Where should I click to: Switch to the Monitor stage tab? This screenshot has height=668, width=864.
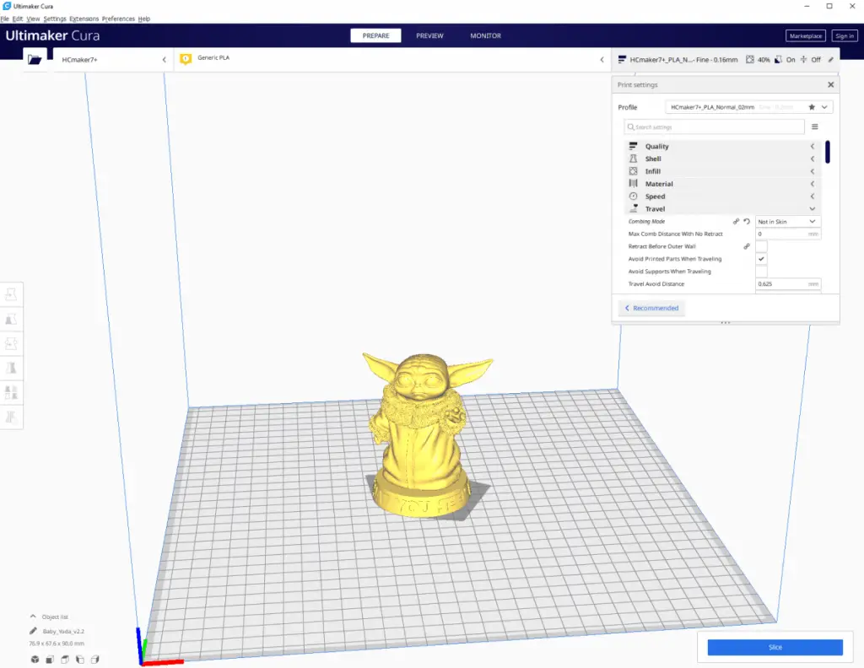tap(485, 35)
